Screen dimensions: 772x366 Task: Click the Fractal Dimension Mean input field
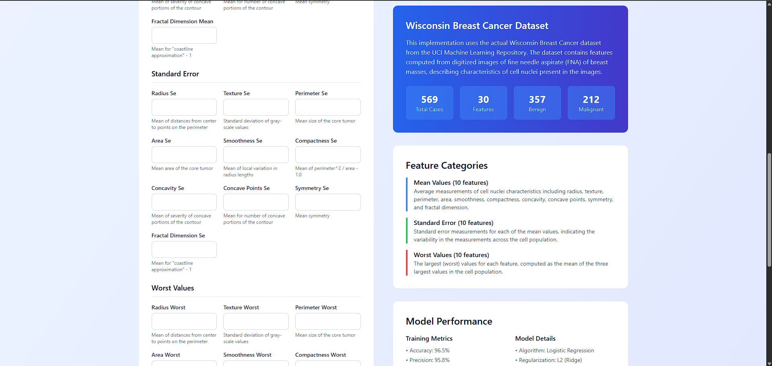(184, 35)
